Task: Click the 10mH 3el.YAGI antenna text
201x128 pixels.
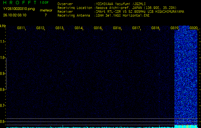Action: [x=123, y=16]
